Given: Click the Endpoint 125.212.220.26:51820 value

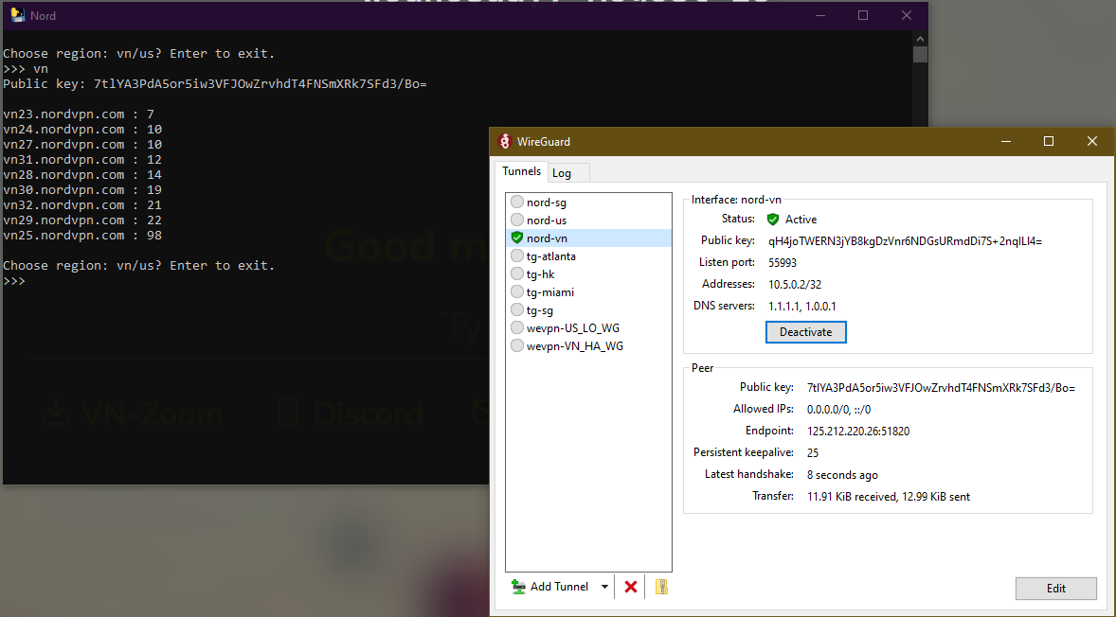Looking at the screenshot, I should point(857,432).
